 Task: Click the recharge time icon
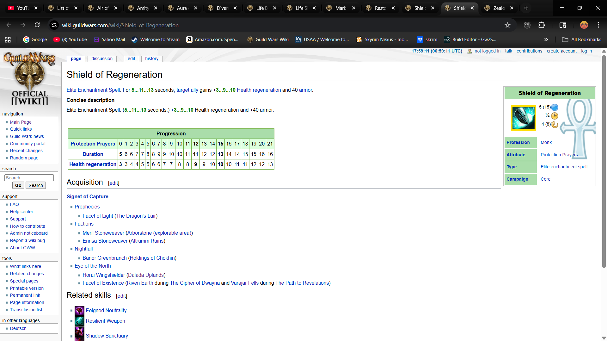point(555,124)
